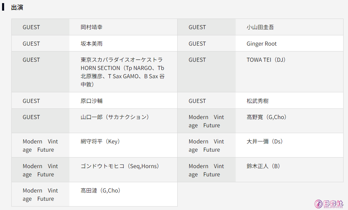Click the 松武秀樹 guest cell
348x210 pixels.
[289, 101]
